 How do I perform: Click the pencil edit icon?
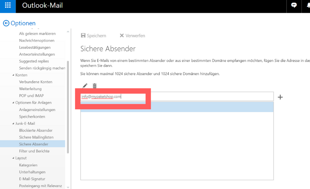click(x=85, y=86)
